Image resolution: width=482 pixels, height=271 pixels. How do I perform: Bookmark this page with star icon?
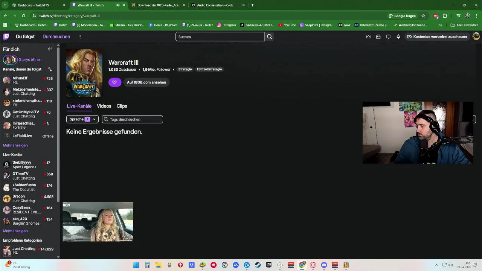pyautogui.click(x=423, y=16)
